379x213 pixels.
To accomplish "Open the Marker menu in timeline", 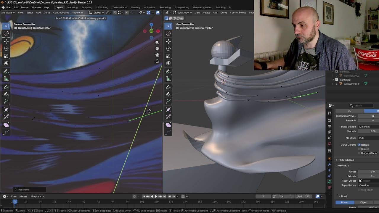I will coord(23,196).
